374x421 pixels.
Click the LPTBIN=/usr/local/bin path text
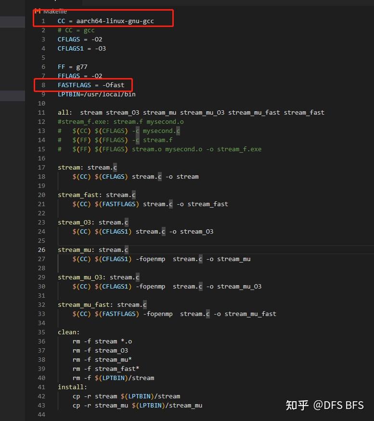97,94
